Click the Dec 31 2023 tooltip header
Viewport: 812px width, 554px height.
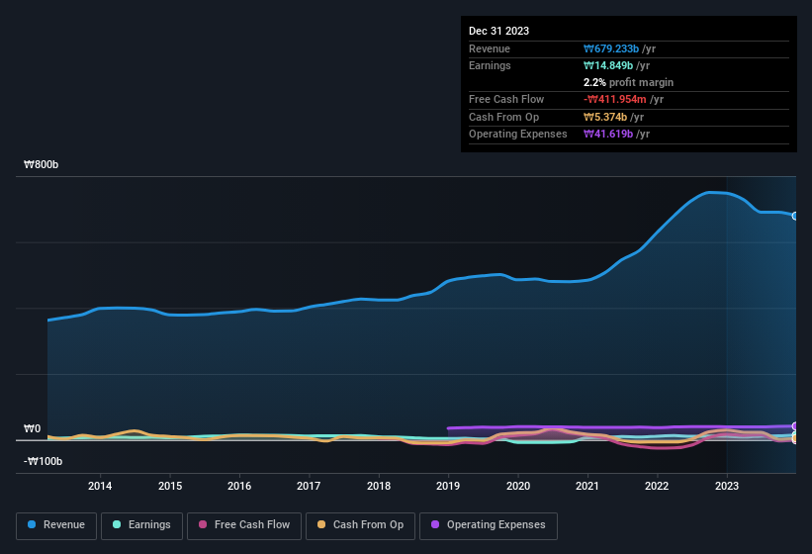498,31
